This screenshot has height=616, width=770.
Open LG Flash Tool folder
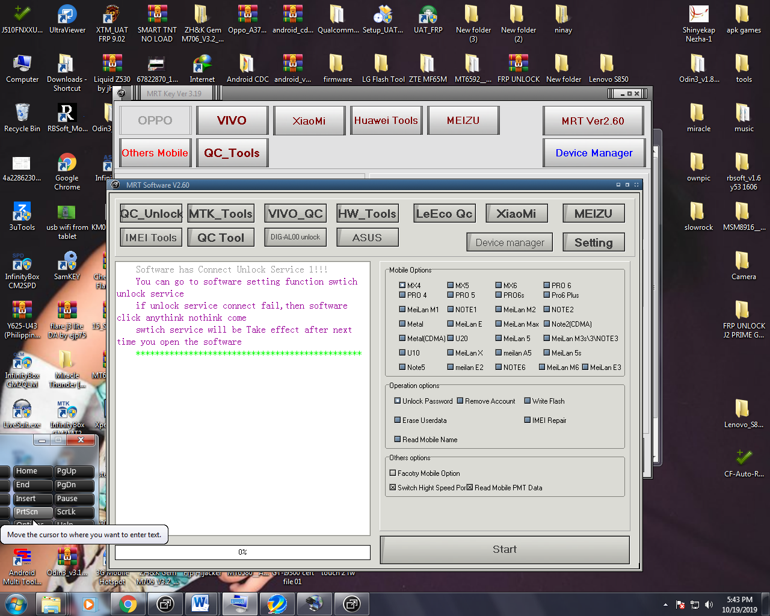click(x=383, y=69)
